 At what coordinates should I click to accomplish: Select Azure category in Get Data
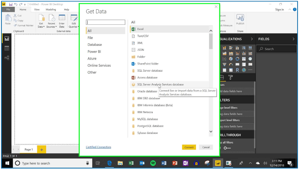click(x=105, y=59)
